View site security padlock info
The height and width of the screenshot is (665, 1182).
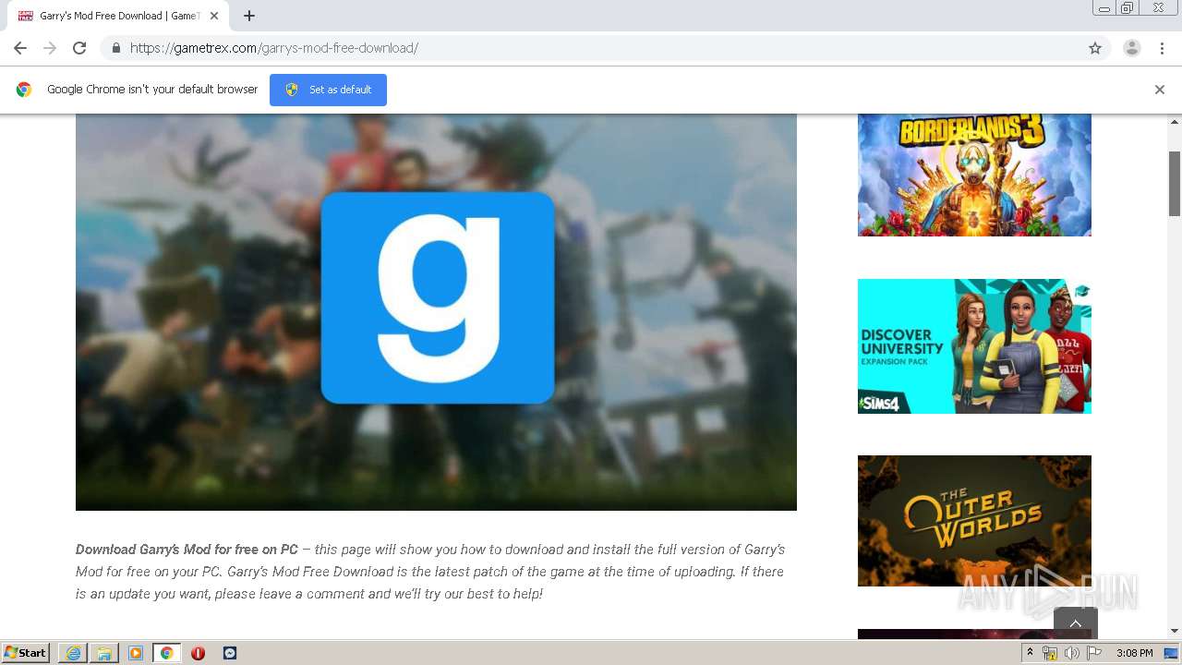pyautogui.click(x=115, y=48)
